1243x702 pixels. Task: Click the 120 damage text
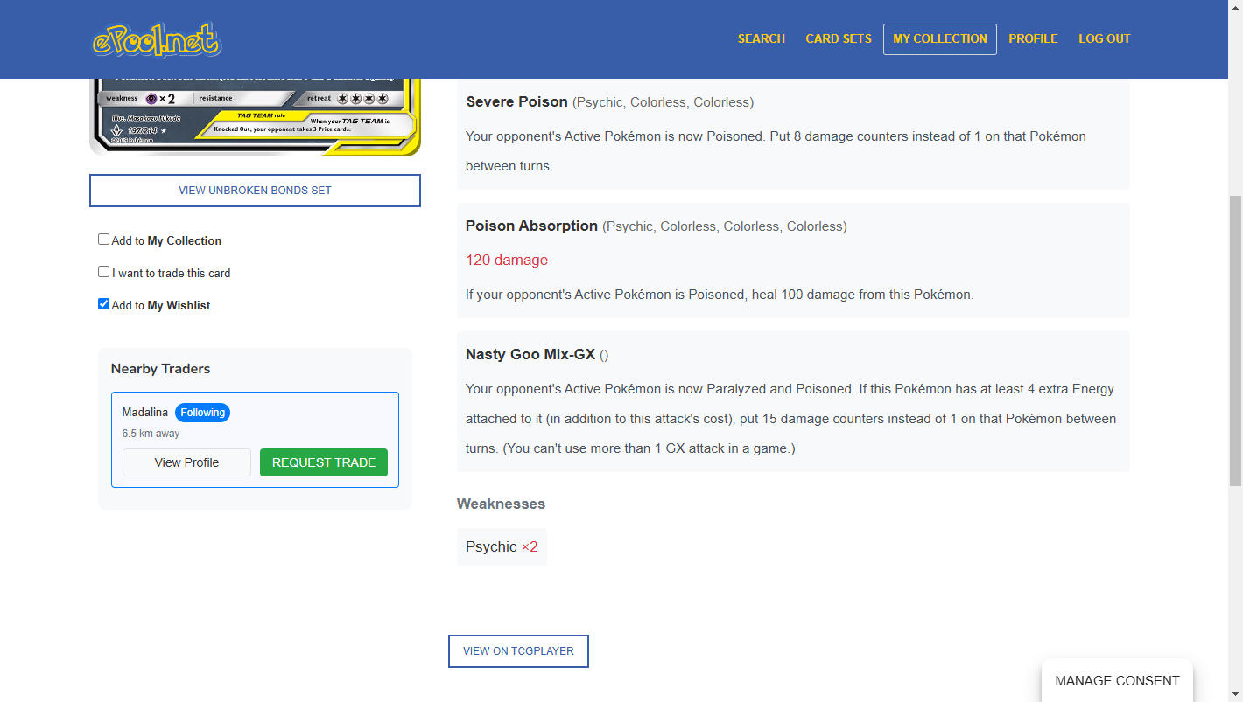(x=507, y=260)
